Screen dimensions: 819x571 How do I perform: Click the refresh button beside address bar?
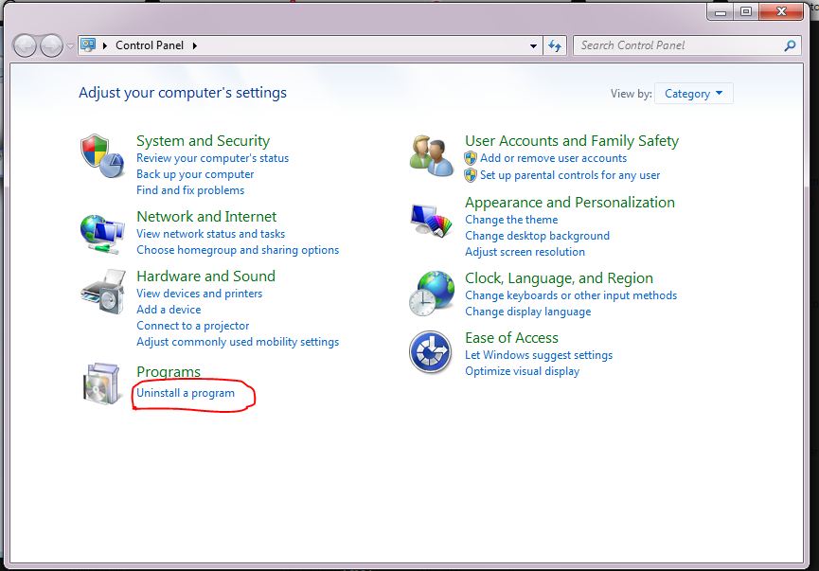pyautogui.click(x=555, y=46)
